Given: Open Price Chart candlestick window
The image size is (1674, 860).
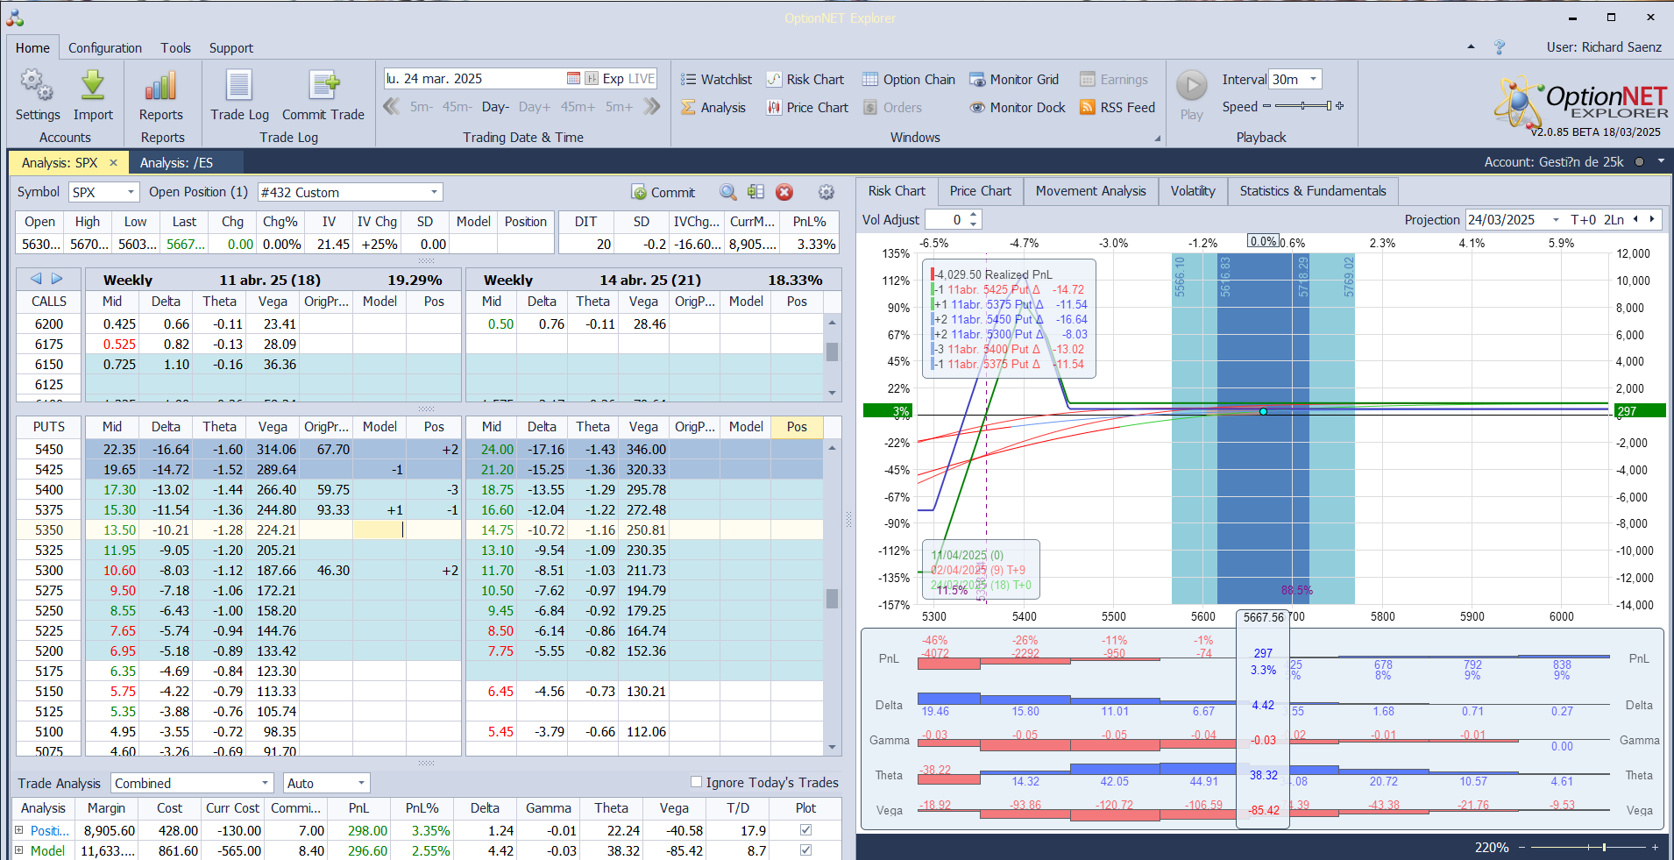Looking at the screenshot, I should pos(807,108).
